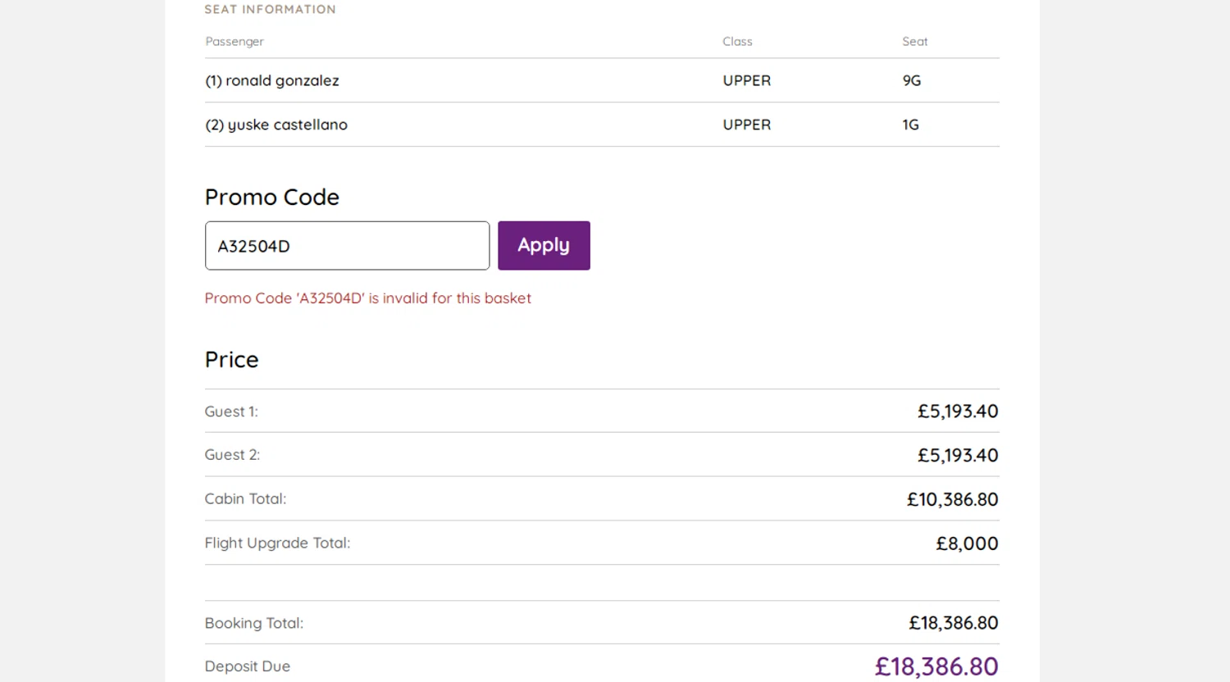
Task: Click the Guest 1 price £5,193.40
Action: (958, 411)
